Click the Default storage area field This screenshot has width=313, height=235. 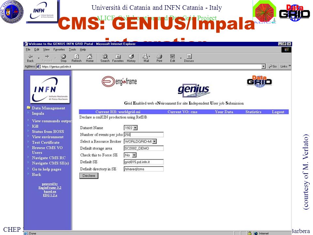click(x=144, y=148)
